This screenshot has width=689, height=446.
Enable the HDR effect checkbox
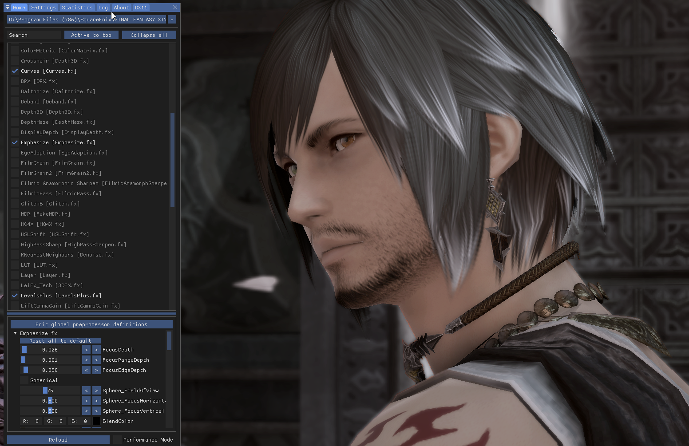click(x=15, y=214)
